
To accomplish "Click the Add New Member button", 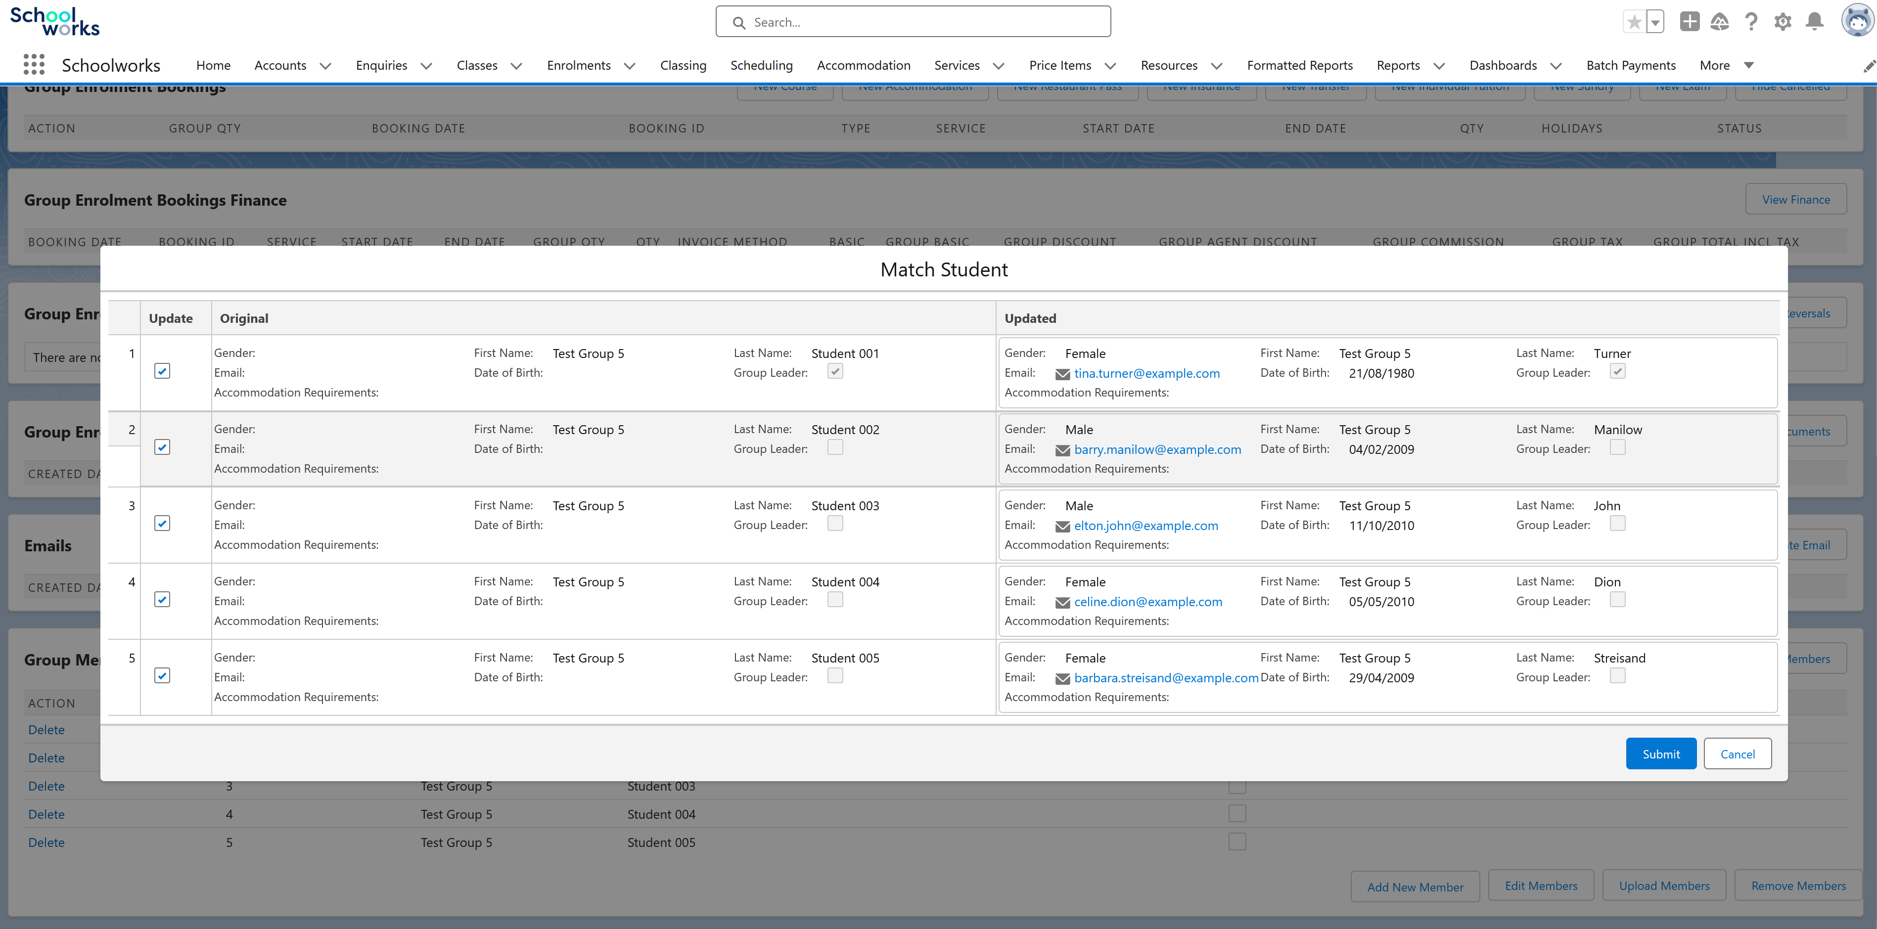I will 1415,887.
